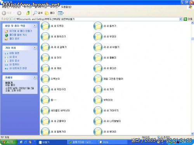
Task: Select the 새 새 까치 folder icon
Action: [x=98, y=90]
